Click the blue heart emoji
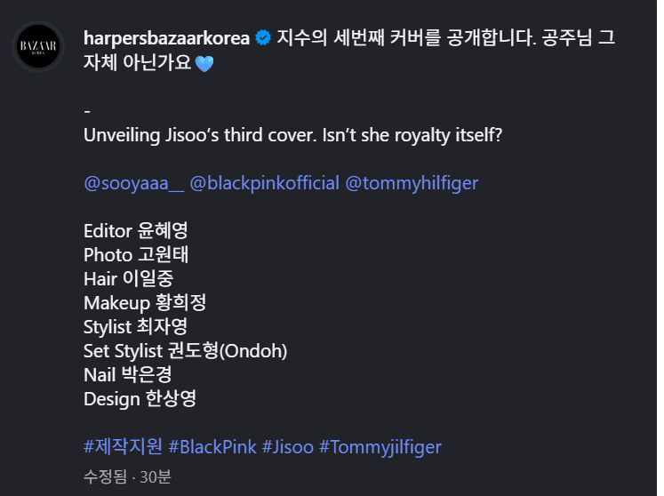This screenshot has width=664, height=496. [x=204, y=66]
